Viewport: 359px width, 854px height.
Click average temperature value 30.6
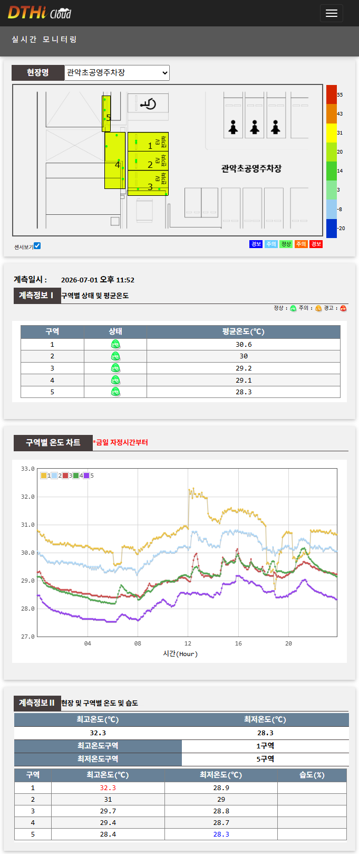tap(244, 344)
